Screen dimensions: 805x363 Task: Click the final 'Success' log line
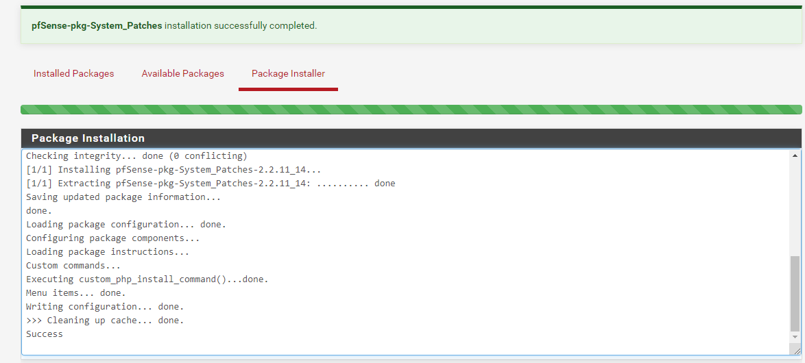pos(45,334)
